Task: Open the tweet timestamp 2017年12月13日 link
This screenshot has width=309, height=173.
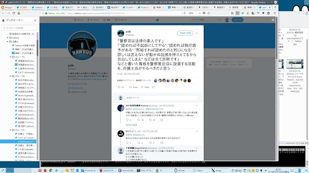Action: point(128,74)
